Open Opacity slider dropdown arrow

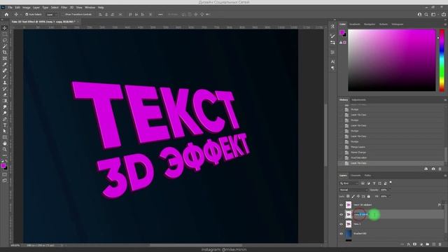coord(390,190)
